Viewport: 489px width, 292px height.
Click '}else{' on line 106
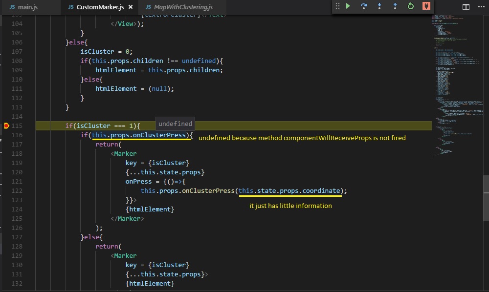tap(77, 42)
